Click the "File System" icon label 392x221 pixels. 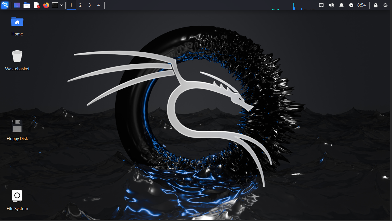click(x=18, y=209)
